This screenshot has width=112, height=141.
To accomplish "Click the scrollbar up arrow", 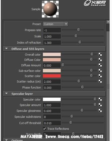I will (108, 22).
